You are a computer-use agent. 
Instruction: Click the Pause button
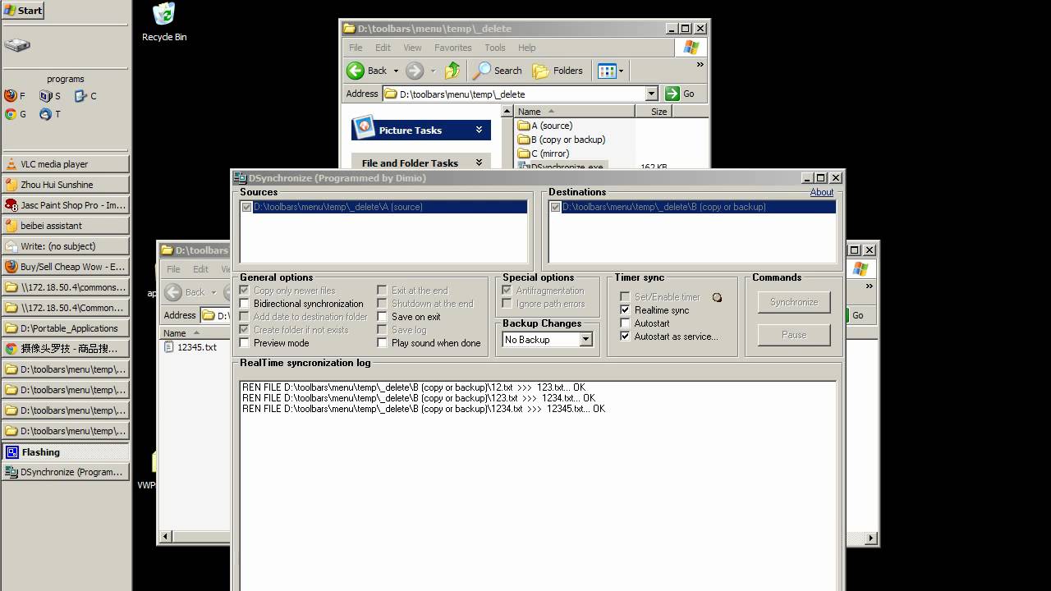tap(794, 335)
